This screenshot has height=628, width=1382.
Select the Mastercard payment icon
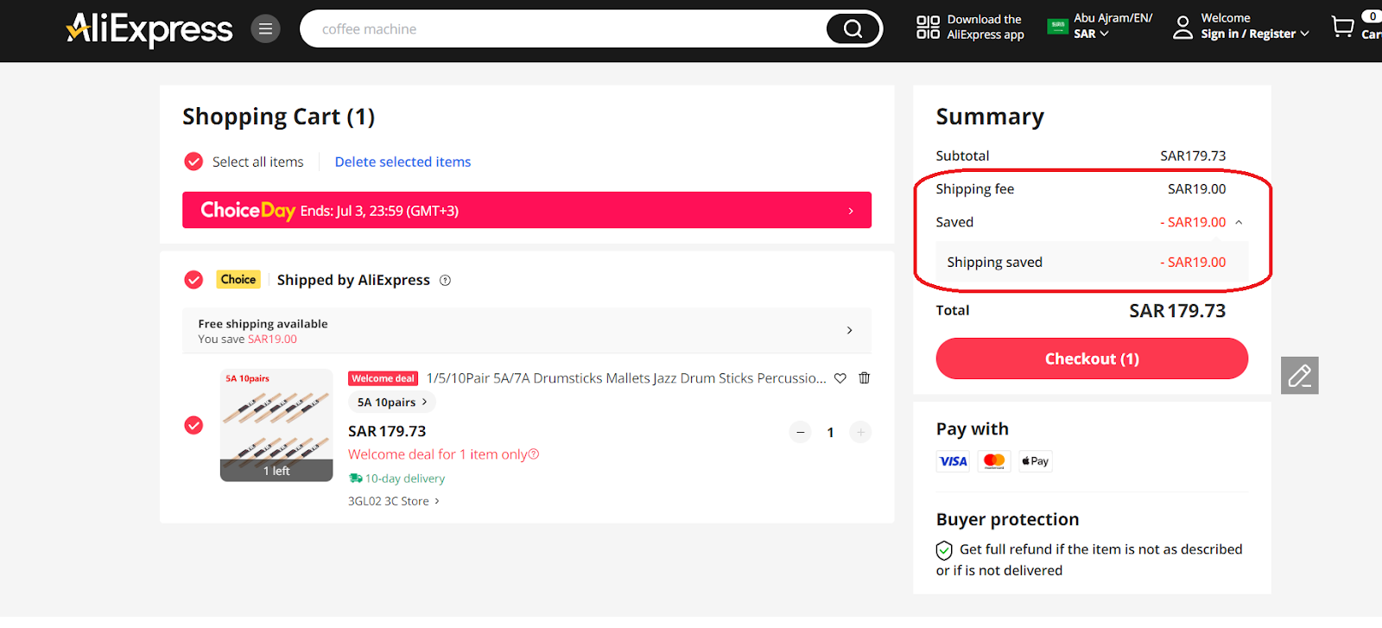[x=994, y=461]
